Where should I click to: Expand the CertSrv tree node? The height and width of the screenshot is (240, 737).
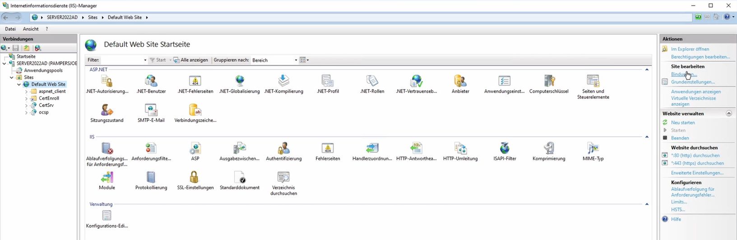pyautogui.click(x=26, y=105)
